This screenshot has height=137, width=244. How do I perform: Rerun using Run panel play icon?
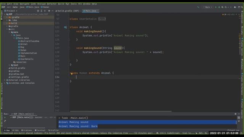tap(5, 118)
